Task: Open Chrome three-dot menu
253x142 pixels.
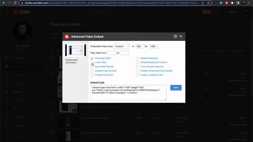Action: (249, 3)
